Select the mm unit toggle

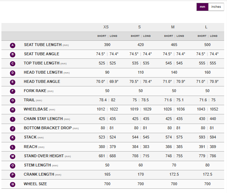click(x=202, y=7)
